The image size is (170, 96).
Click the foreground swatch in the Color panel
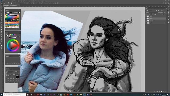6,35
